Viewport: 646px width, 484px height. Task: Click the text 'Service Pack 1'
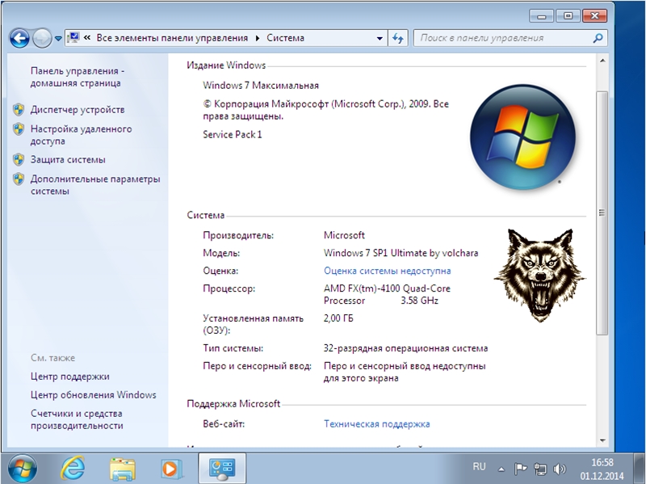tap(233, 134)
